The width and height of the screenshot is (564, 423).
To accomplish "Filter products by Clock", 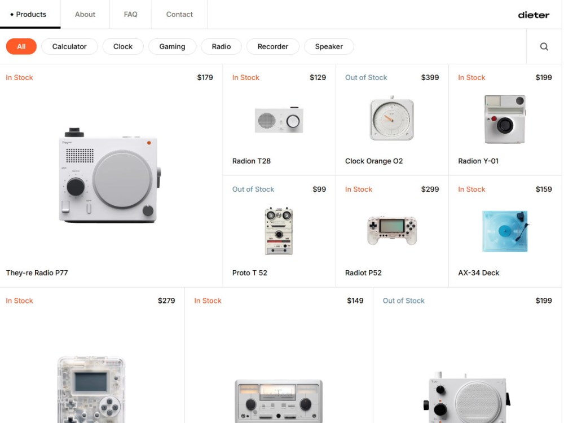I will point(123,46).
